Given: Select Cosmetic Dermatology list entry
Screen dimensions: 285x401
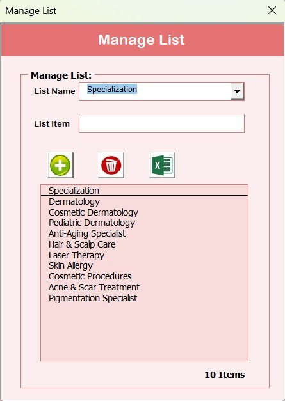Looking at the screenshot, I should click(x=144, y=212).
